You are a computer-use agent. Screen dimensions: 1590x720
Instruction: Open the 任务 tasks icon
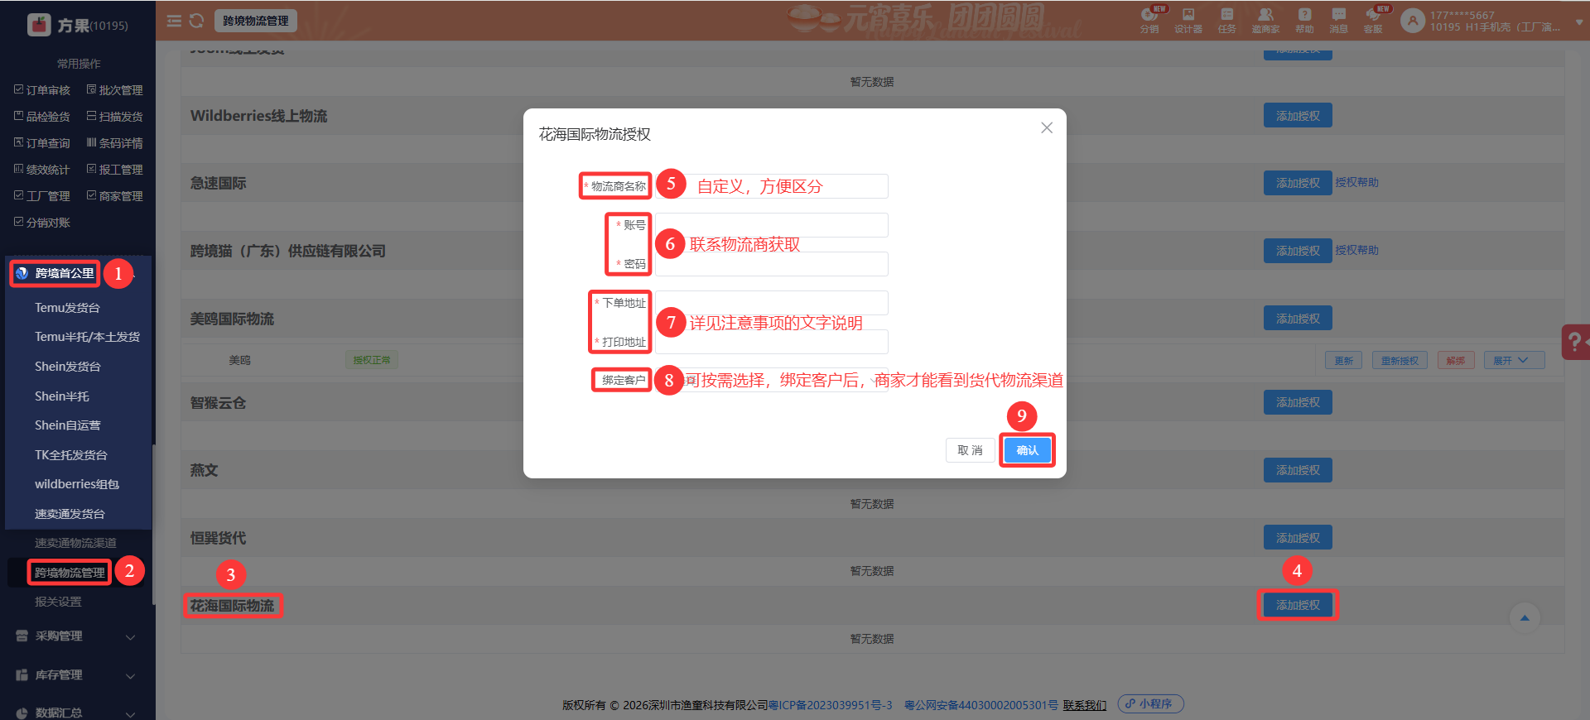[x=1226, y=20]
